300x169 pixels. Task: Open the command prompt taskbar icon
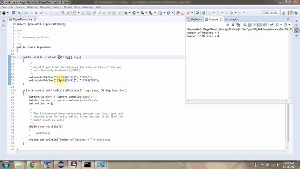(88, 165)
